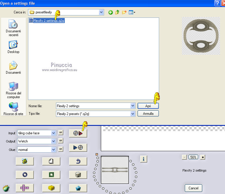Click the info i button
225x194 pixels.
pos(143,159)
